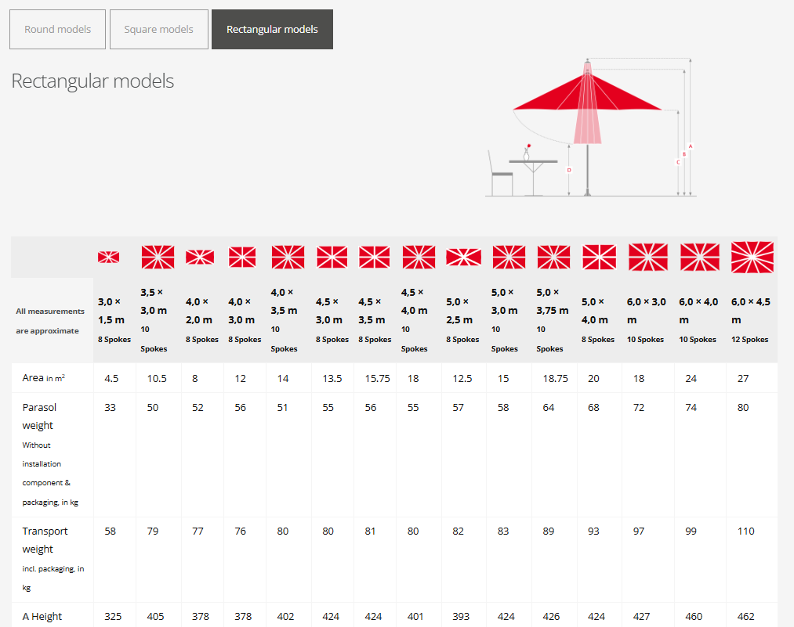Viewport: 794px width, 627px height.
Task: Click the Transport weight row label
Action: [45, 540]
